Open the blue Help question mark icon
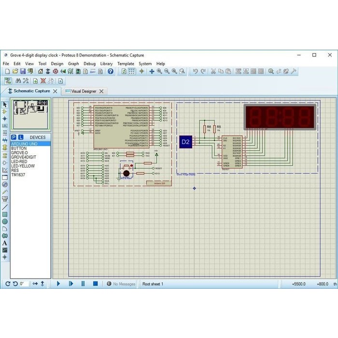338x338 pixels. tap(111, 71)
